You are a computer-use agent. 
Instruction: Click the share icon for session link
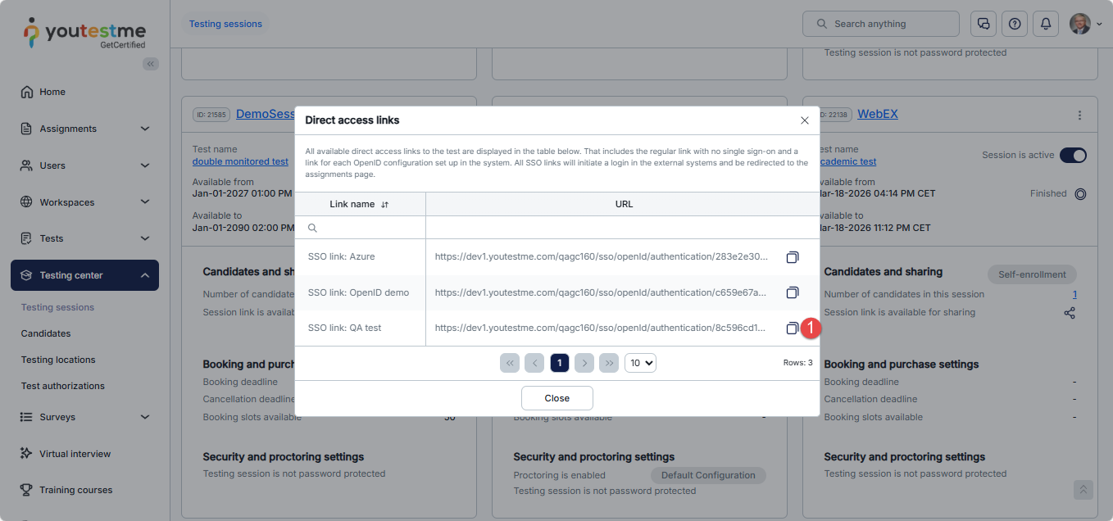[x=1069, y=313]
